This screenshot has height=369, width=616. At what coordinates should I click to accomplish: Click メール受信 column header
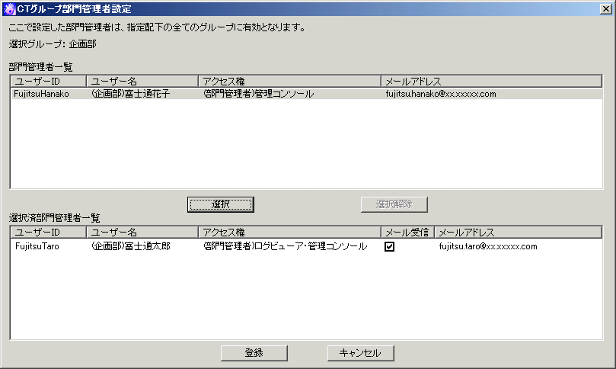click(407, 233)
